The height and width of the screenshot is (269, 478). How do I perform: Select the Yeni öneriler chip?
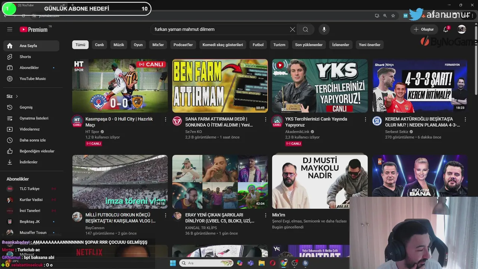370,45
